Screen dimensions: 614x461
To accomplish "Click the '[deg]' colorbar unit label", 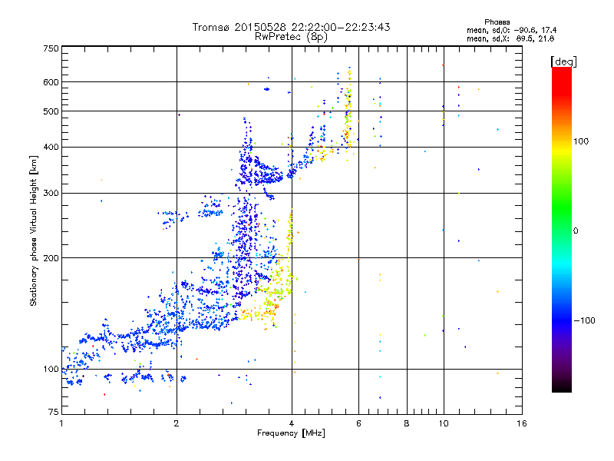I will pos(563,61).
